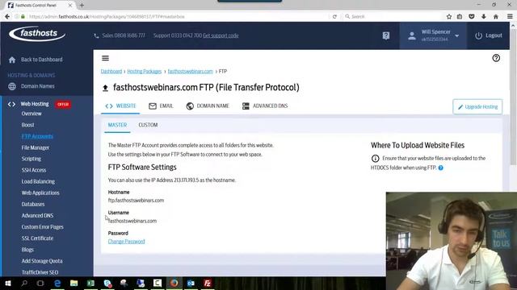Switch to the ADVANCED DNS tab
The width and height of the screenshot is (517, 290).
(x=265, y=106)
